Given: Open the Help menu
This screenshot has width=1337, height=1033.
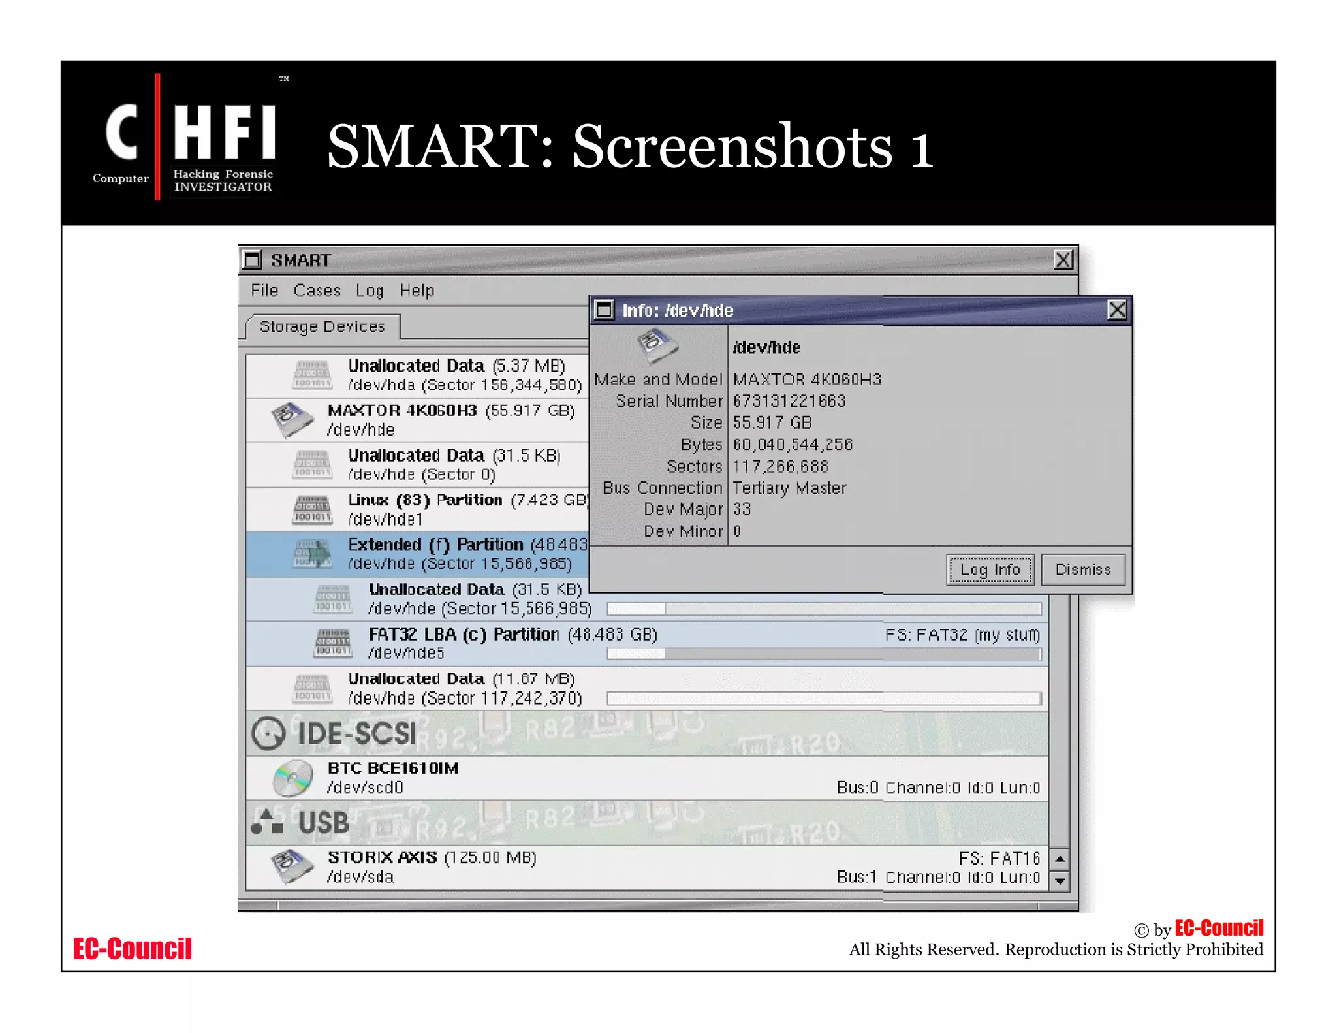Looking at the screenshot, I should [417, 291].
